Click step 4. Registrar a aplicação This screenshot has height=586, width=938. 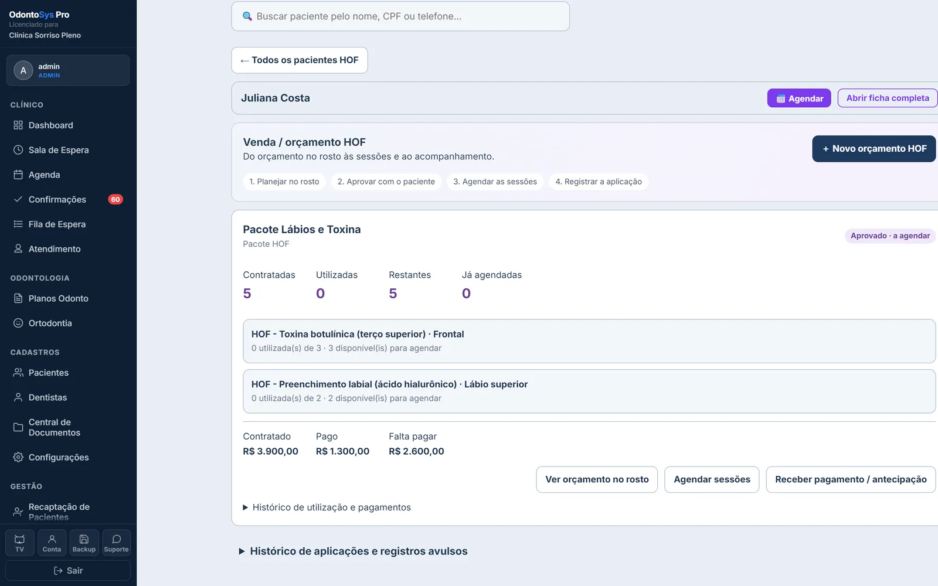click(x=599, y=182)
